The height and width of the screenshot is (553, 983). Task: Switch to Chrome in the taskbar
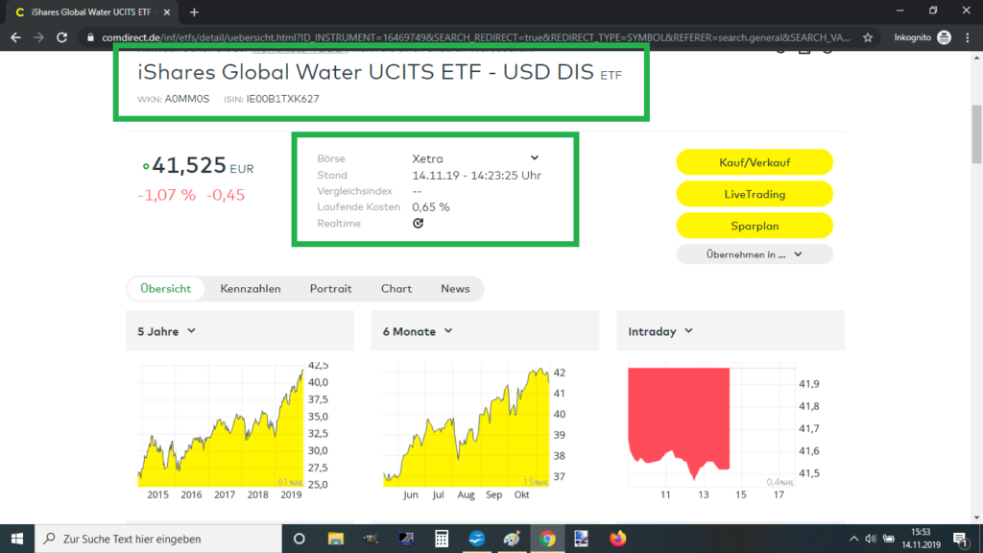tap(547, 539)
